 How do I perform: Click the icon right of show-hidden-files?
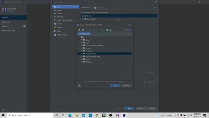click(x=111, y=30)
